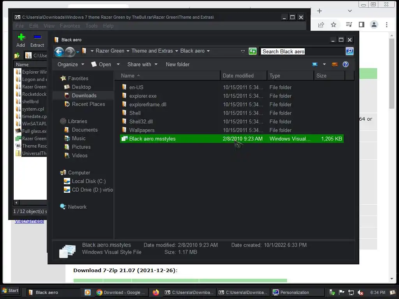Click the muted volume tray icon

point(360,293)
